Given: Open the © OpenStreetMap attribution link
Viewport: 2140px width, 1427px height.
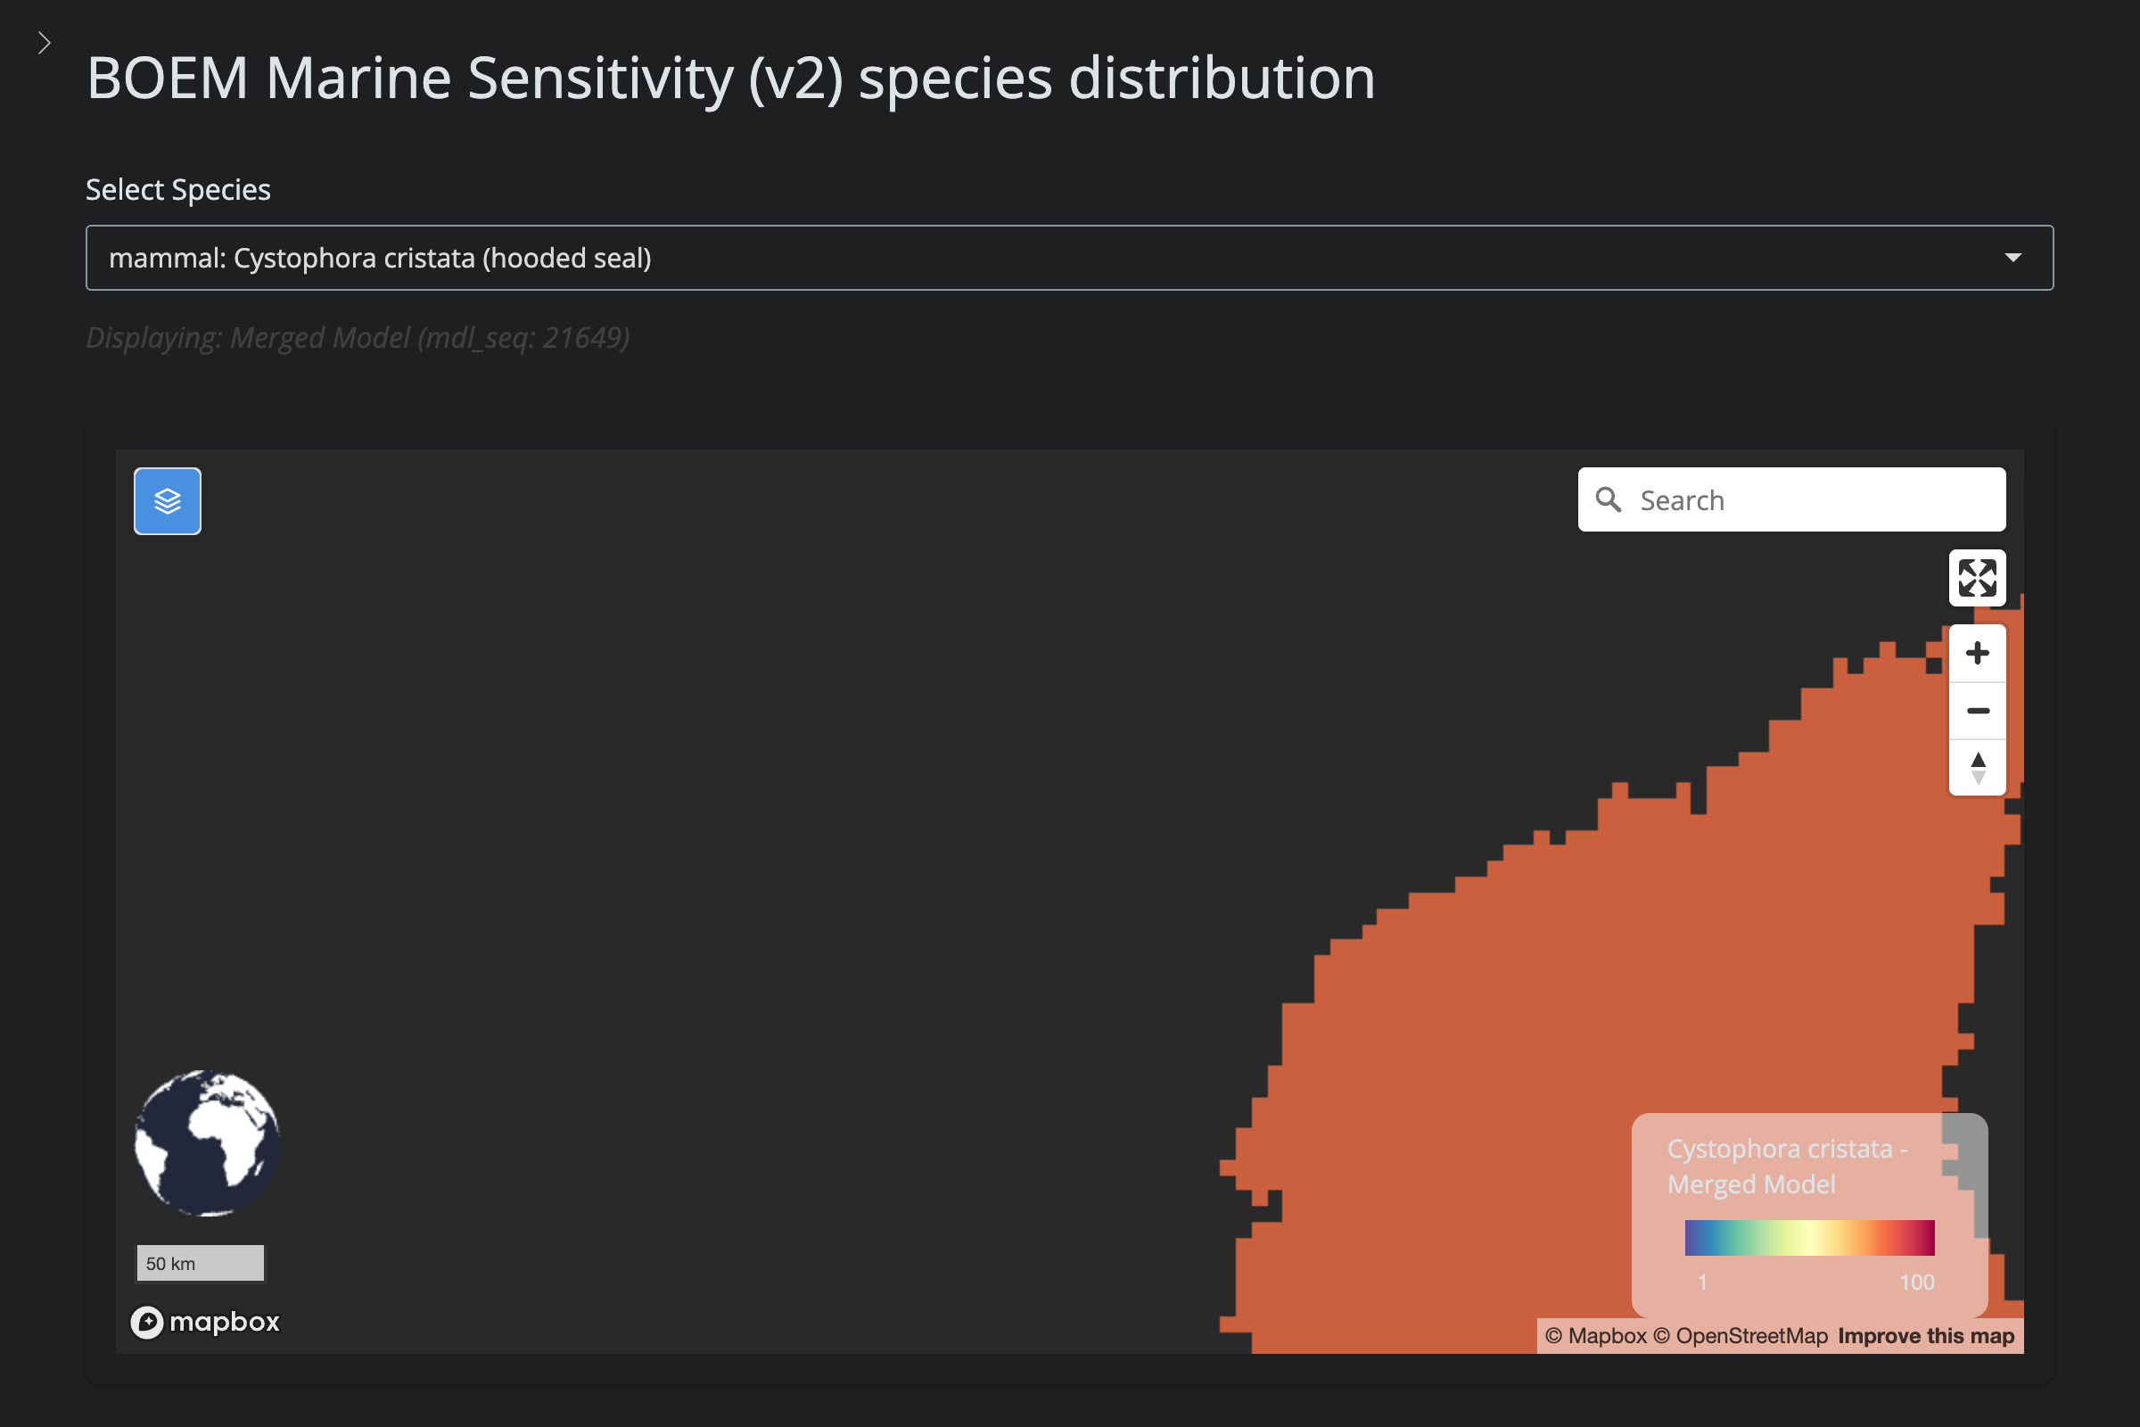Looking at the screenshot, I should pyautogui.click(x=1740, y=1336).
